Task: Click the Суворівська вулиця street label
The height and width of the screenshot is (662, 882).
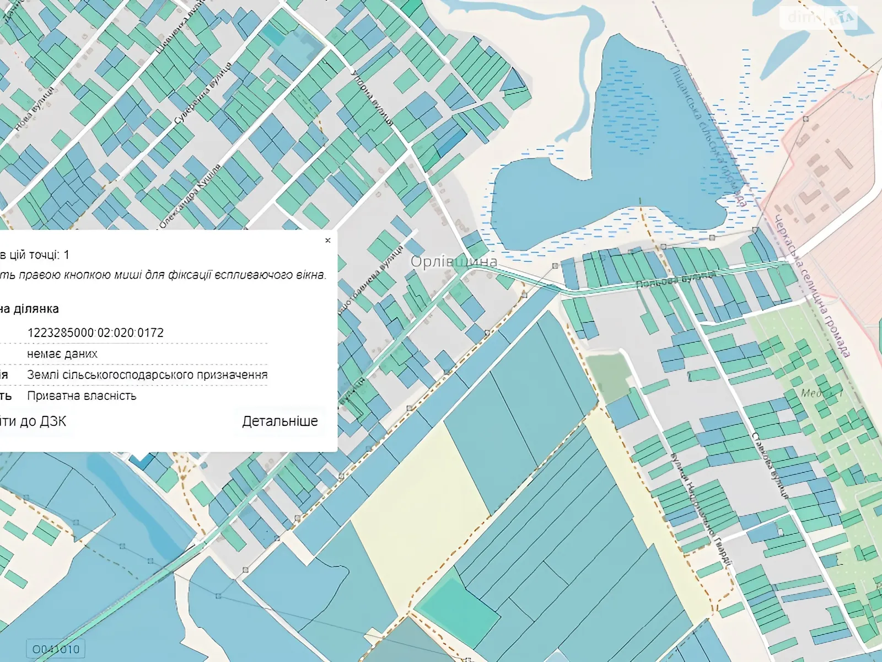Action: [x=202, y=94]
